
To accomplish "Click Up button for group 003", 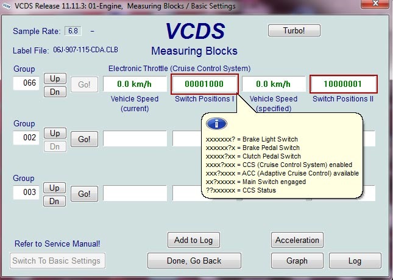I will [x=54, y=188].
